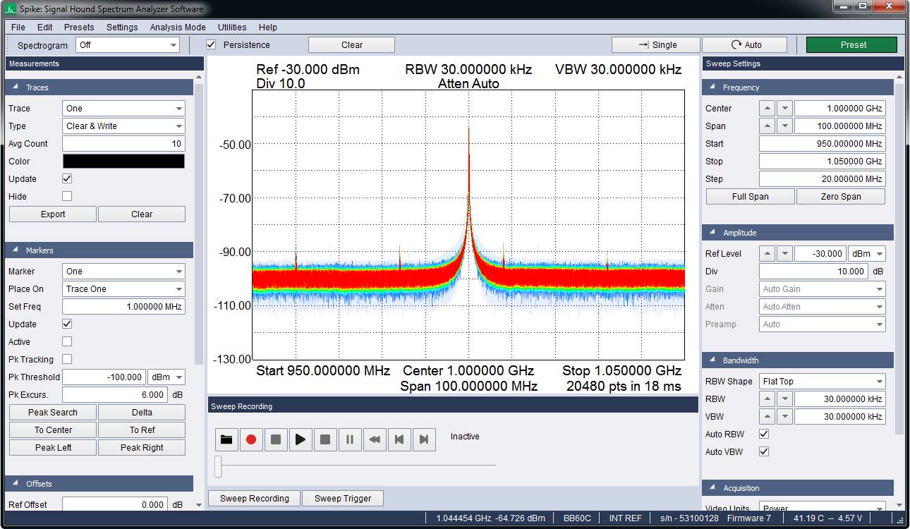The width and height of the screenshot is (910, 529).
Task: Open the Presets menu
Action: (79, 28)
